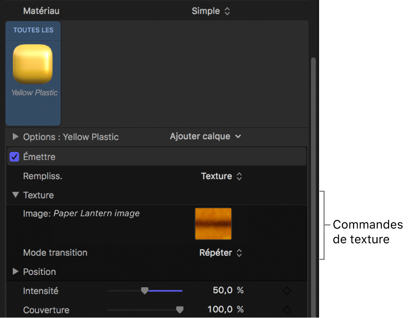
Task: Click the Image: Paper Lantern image label
Action: pyautogui.click(x=81, y=213)
